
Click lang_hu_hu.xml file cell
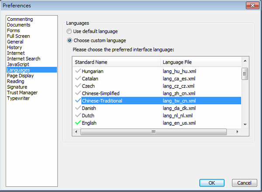click(179, 71)
